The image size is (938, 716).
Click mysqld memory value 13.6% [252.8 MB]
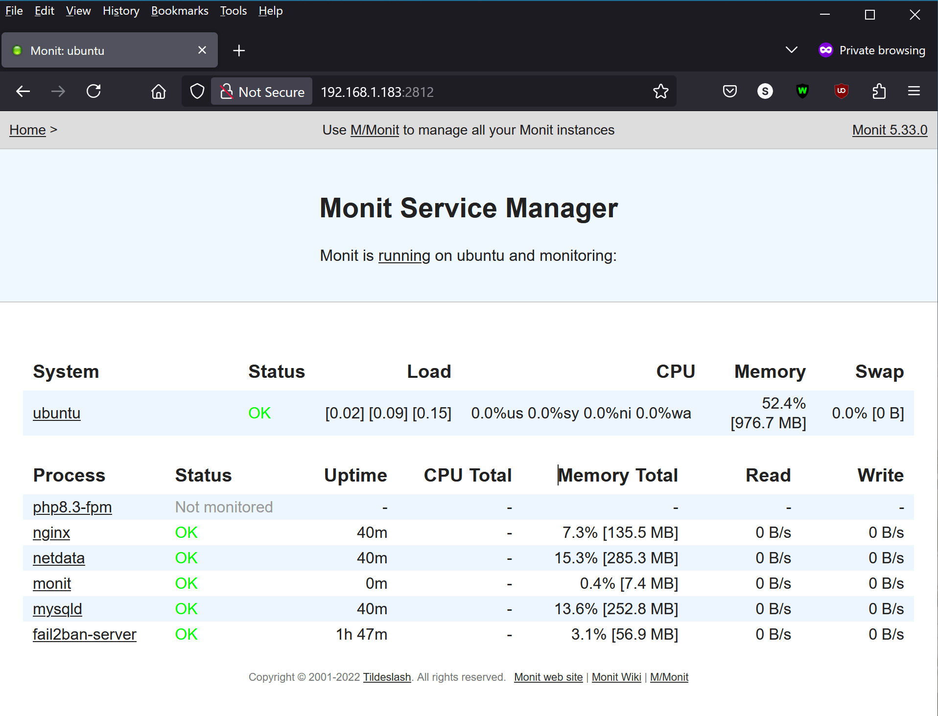pyautogui.click(x=616, y=609)
